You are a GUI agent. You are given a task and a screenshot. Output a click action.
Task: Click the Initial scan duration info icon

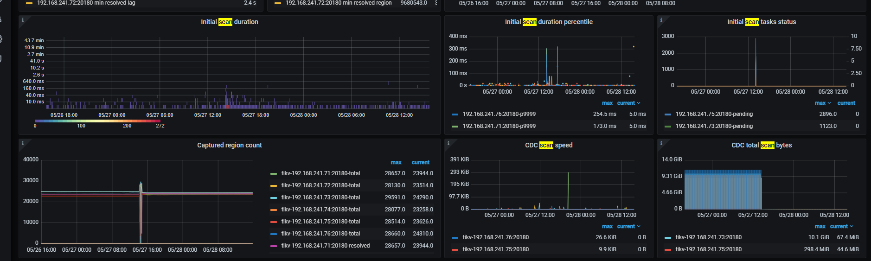23,20
